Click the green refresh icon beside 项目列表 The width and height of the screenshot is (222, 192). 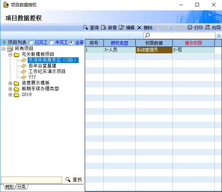click(4, 42)
